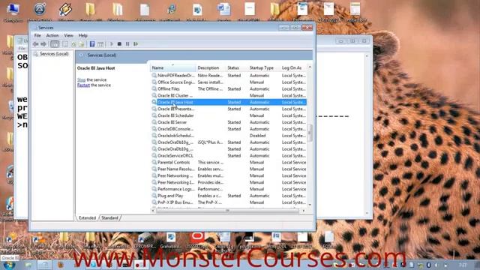This screenshot has height=270, width=480.
Task: Select the NitroPDFReaderDr... service row
Action: tap(229, 75)
